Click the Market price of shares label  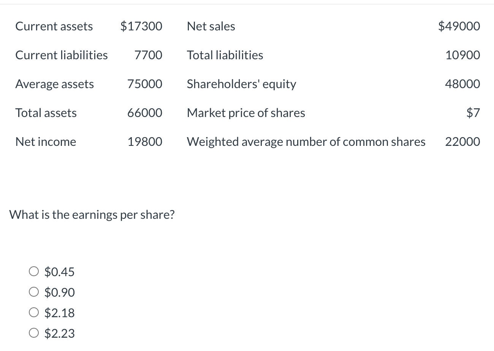(246, 113)
